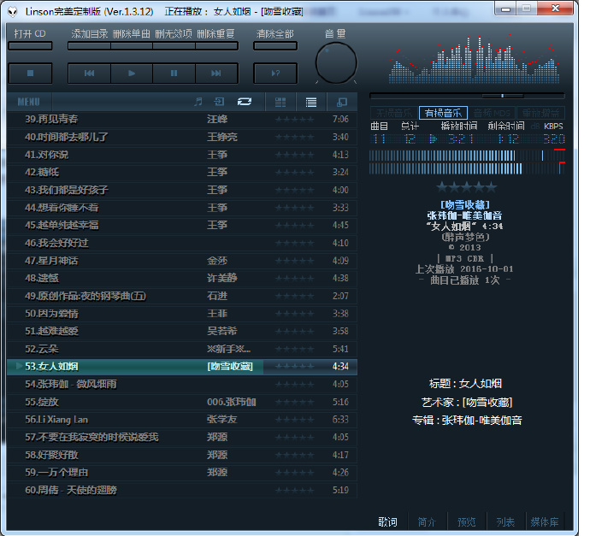Click the import playlist arrow icon

tap(219, 102)
